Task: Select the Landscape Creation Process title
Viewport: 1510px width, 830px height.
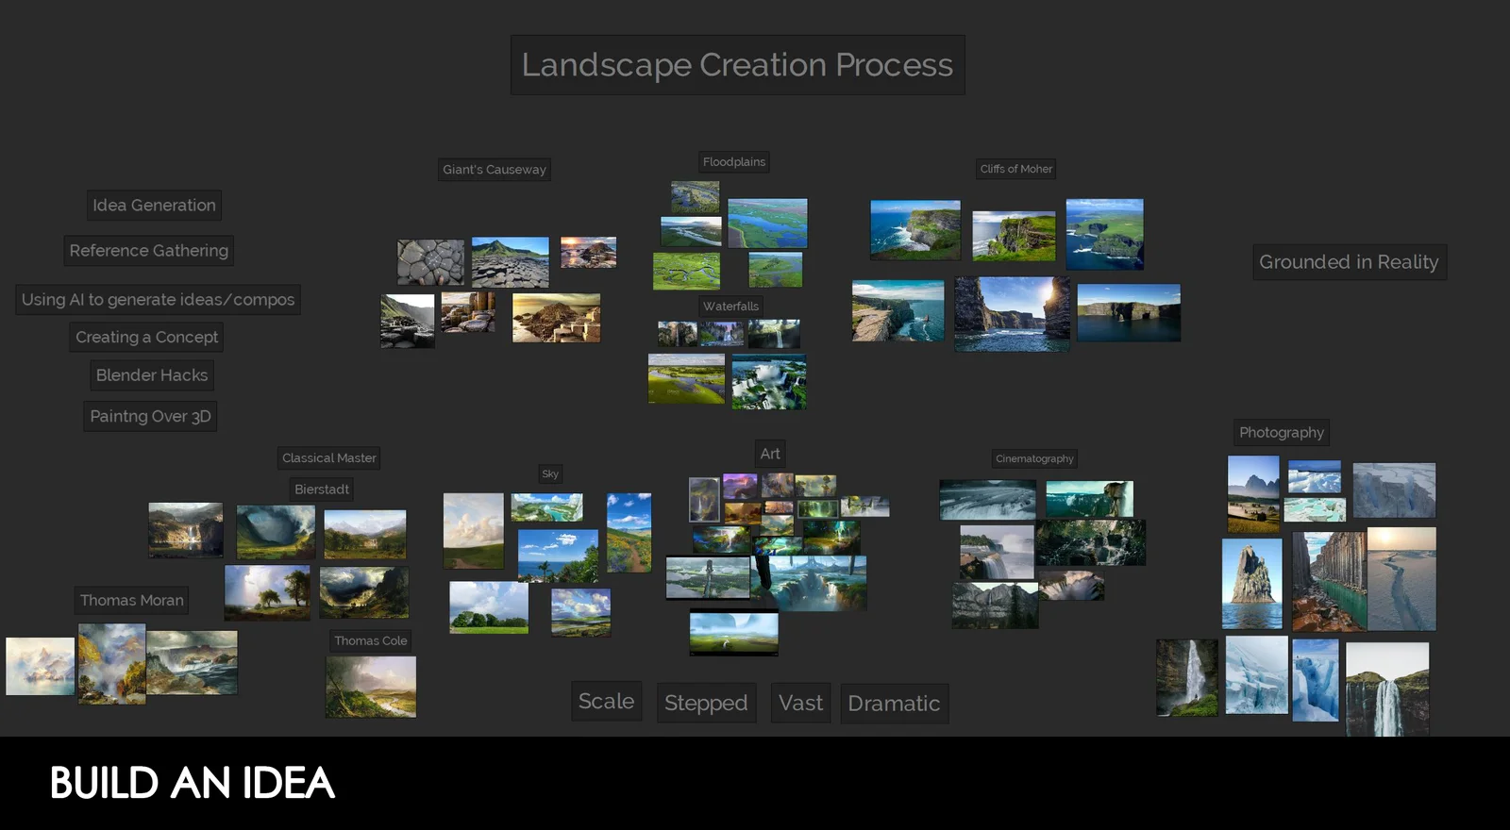Action: tap(737, 65)
